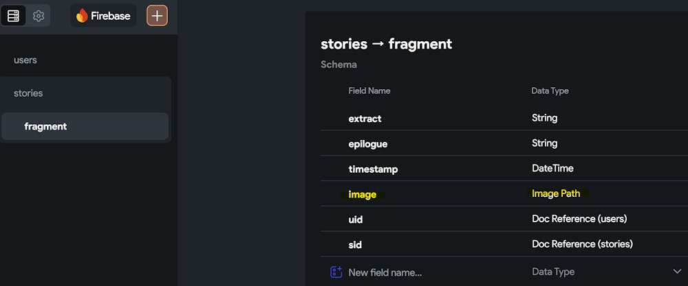Click the DateTime data type of timestamp
Screen dimensions: 688x286
tap(552, 168)
